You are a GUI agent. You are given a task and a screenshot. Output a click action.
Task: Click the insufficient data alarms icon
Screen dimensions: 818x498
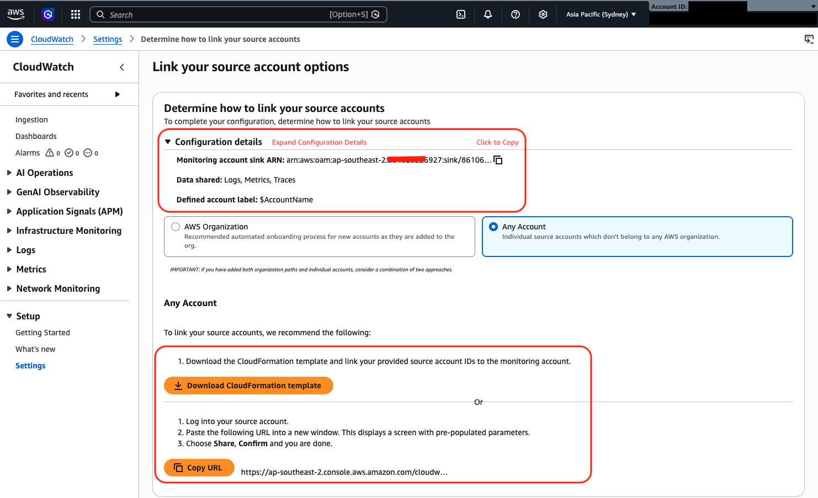point(88,153)
